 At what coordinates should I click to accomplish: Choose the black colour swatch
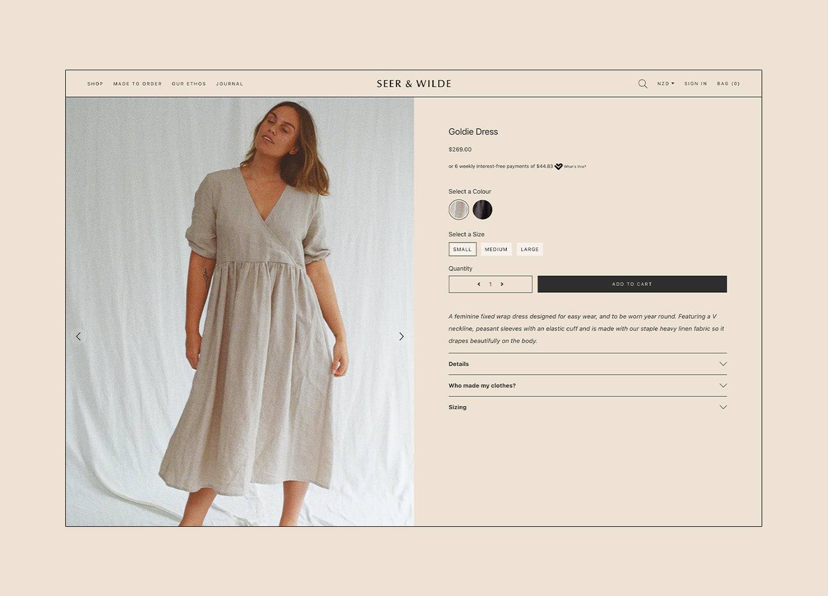point(482,210)
